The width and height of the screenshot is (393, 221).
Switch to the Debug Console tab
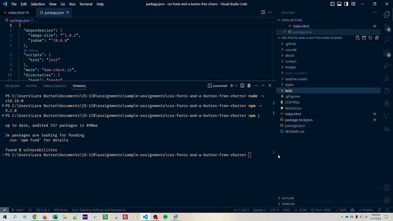tap(55, 86)
